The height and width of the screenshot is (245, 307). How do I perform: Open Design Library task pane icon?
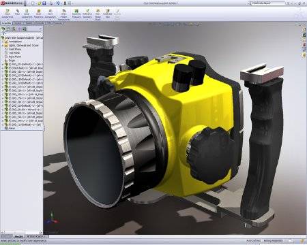pyautogui.click(x=304, y=35)
